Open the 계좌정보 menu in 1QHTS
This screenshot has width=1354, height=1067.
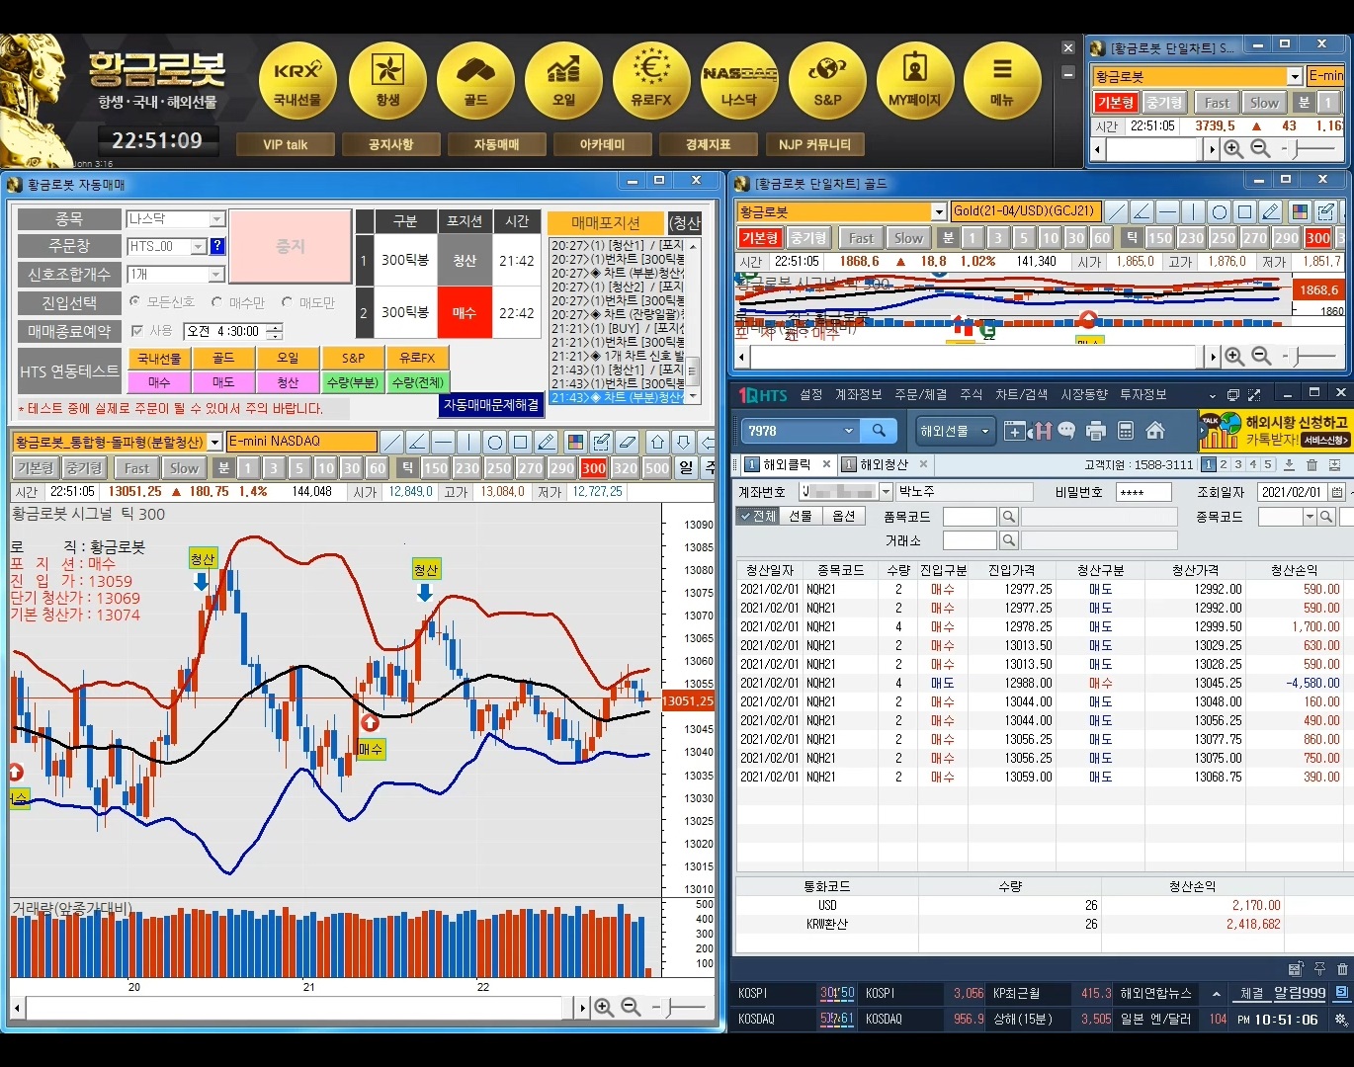pos(859,394)
